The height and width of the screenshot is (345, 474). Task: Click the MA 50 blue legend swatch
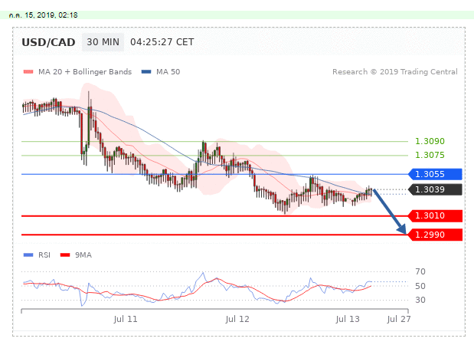(x=146, y=72)
